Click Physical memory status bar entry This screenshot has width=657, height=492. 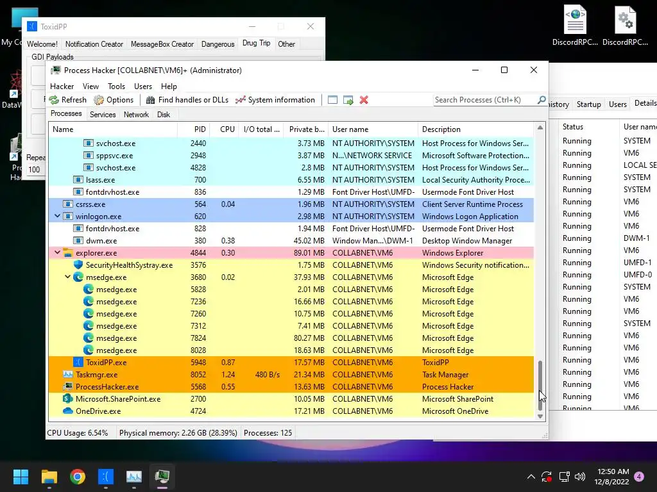pyautogui.click(x=178, y=433)
